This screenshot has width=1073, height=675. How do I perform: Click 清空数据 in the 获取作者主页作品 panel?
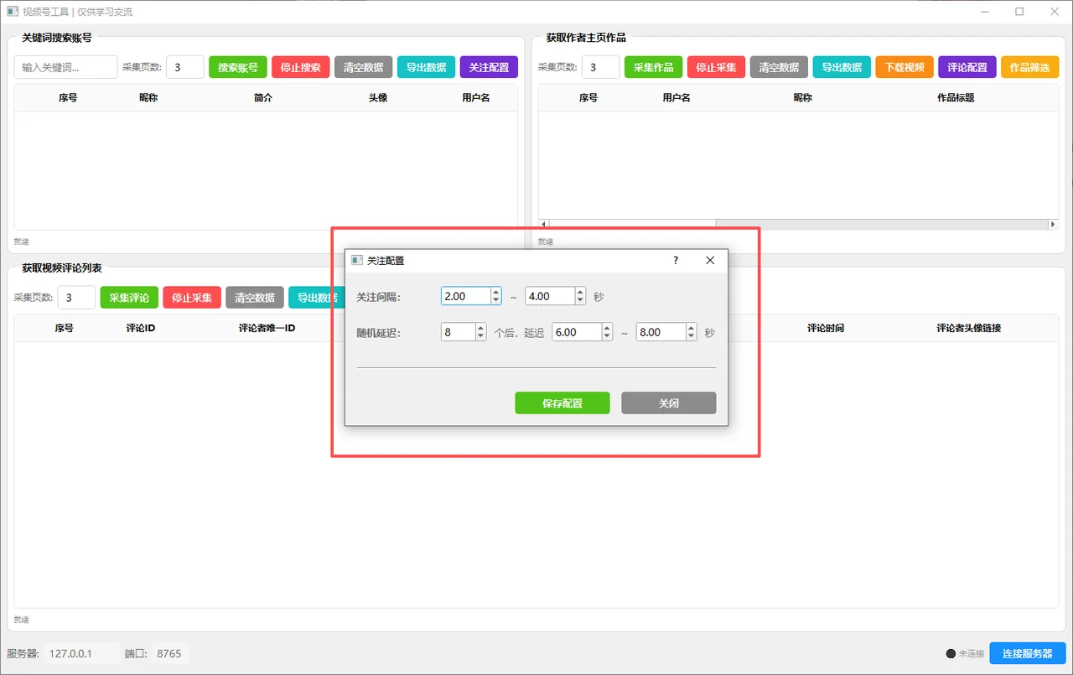780,67
